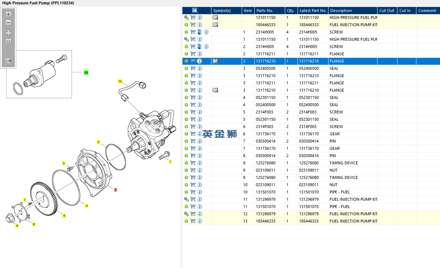Open info icon for TIMING DEVICE item 8
Screen dimensions: 440x268
point(199,163)
